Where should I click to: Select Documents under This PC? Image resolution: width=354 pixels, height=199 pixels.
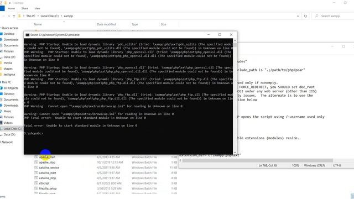[x=11, y=99]
